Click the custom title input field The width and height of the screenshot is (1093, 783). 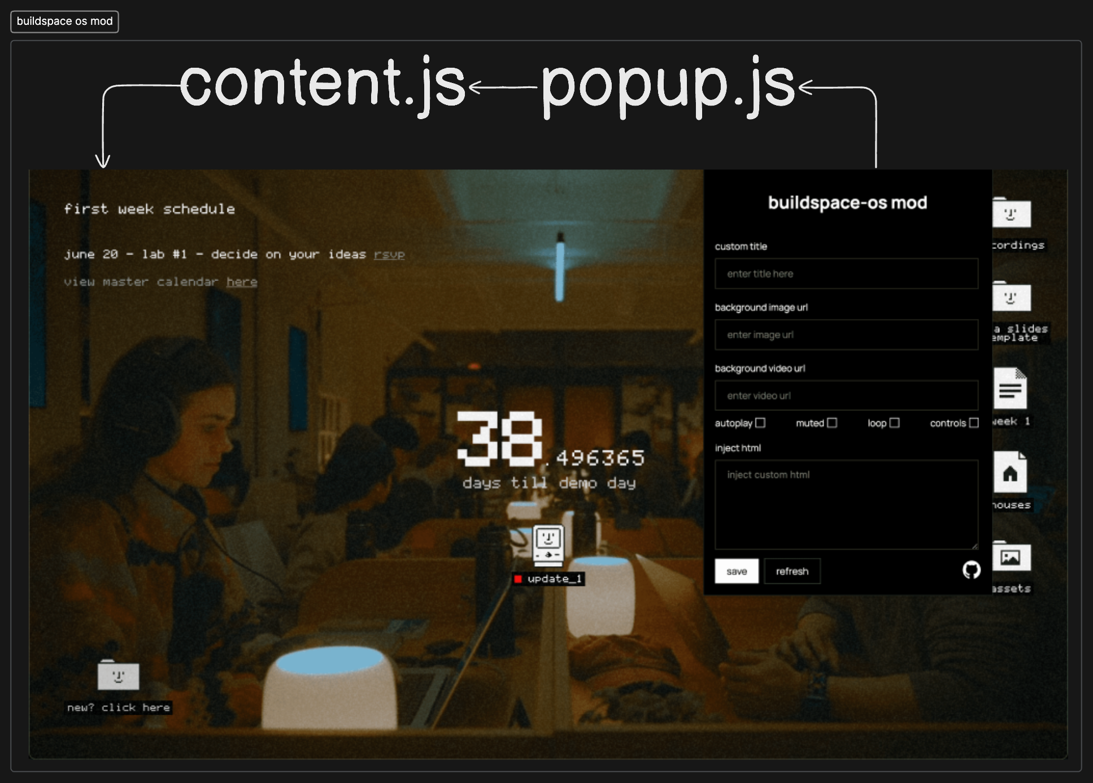click(x=846, y=274)
